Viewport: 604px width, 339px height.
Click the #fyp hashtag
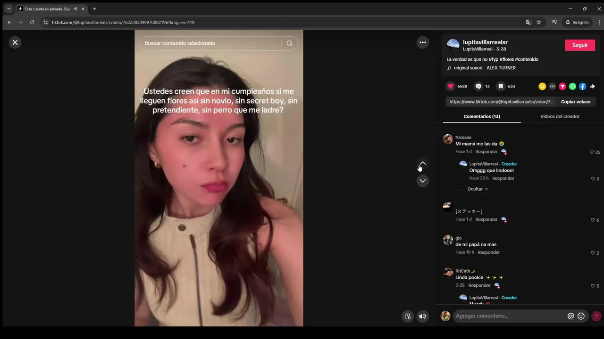tap(493, 59)
